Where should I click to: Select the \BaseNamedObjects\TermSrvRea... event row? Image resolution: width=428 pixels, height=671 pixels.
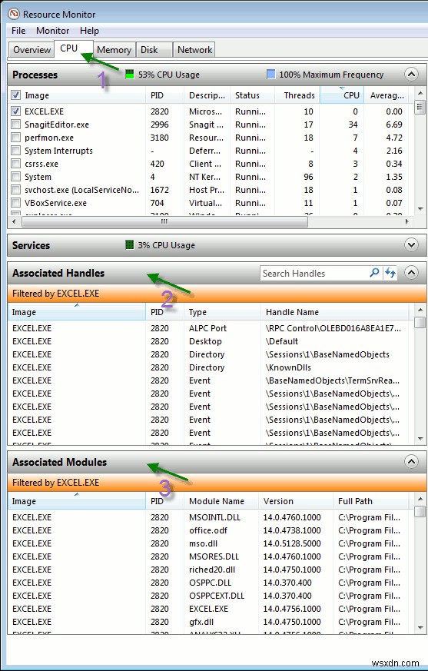coord(208,380)
